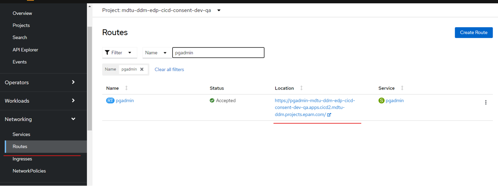Click the Create Route button
The image size is (498, 186).
point(474,32)
